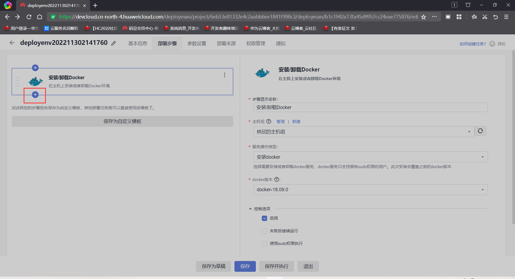
Task: Switch to the 通知 tab
Action: point(280,44)
